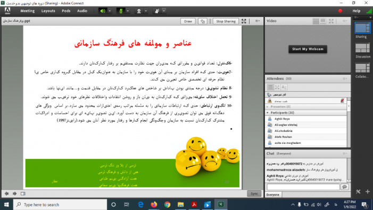The width and height of the screenshot is (373, 210).
Task: Click the Draw button
Action: point(188,21)
